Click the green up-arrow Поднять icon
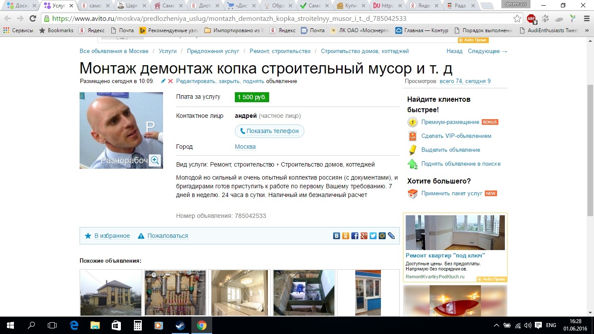Screen dimensions: 594x334 click(412, 164)
